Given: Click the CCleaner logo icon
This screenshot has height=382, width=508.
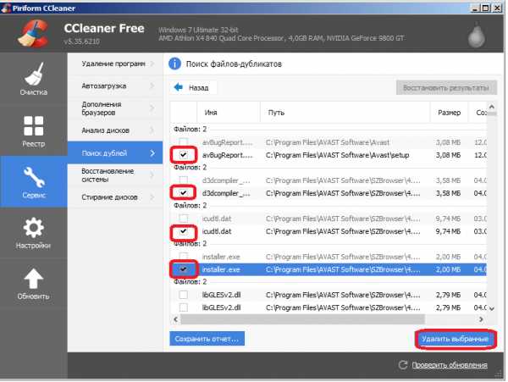Looking at the screenshot, I should coord(33,33).
